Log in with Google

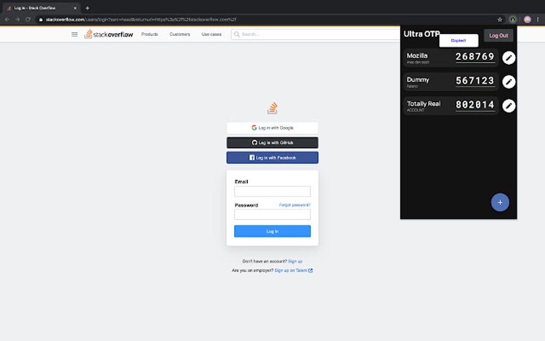[x=272, y=128]
